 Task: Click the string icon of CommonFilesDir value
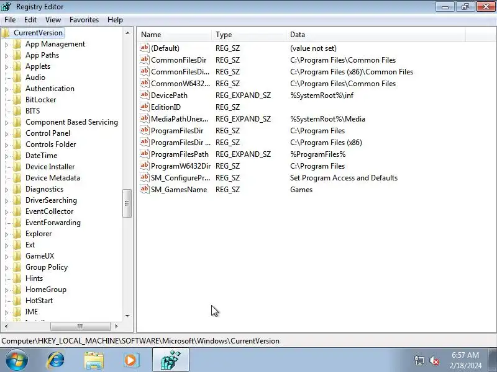145,60
